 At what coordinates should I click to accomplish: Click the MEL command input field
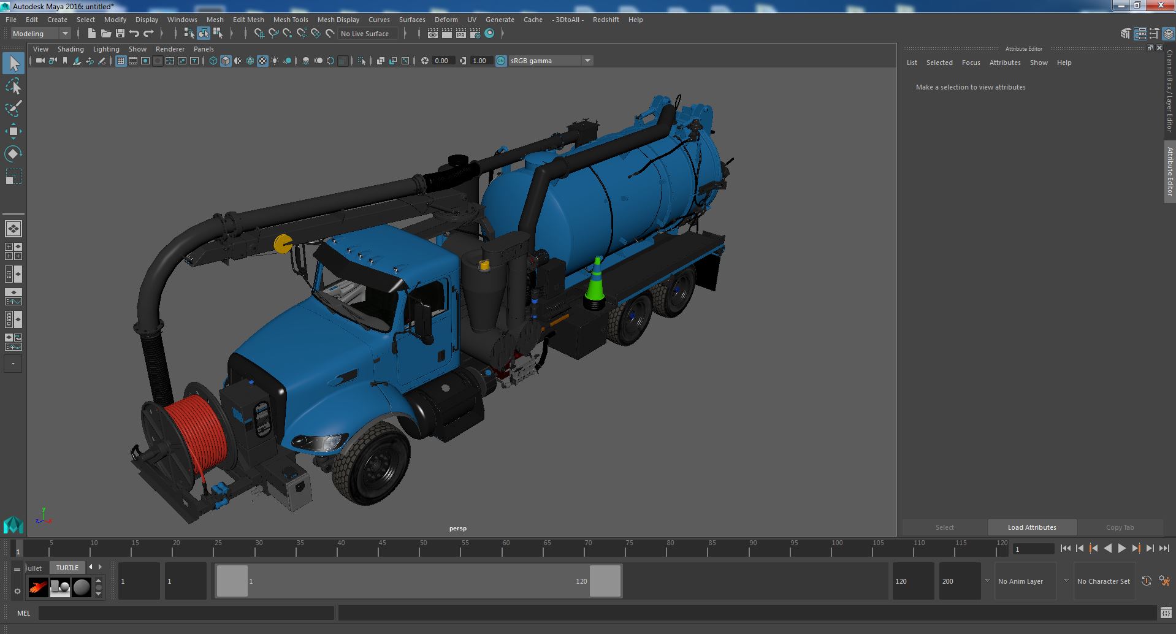186,613
